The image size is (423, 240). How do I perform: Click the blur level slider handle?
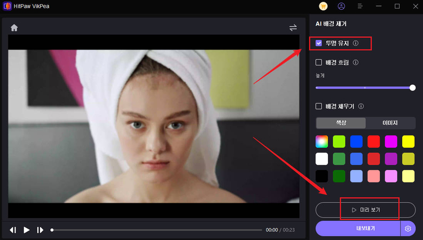click(x=412, y=87)
